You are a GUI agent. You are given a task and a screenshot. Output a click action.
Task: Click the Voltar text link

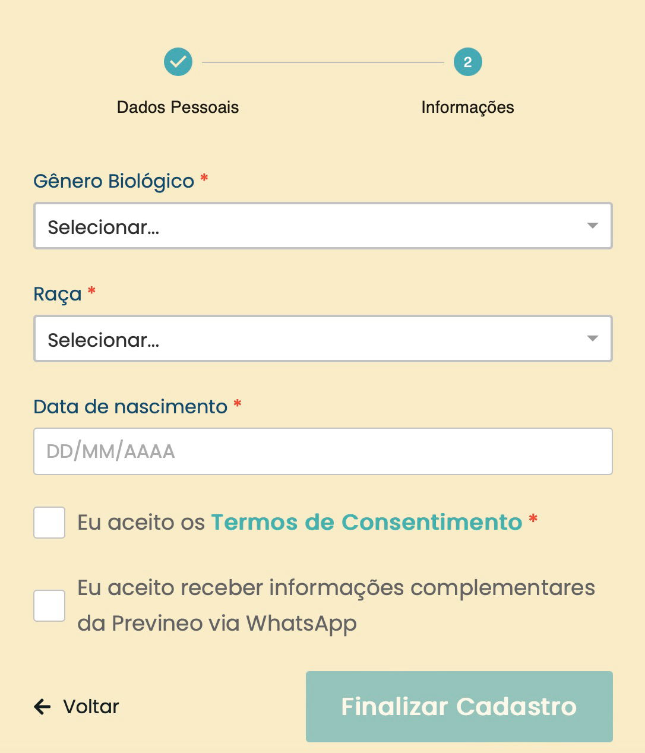(91, 707)
